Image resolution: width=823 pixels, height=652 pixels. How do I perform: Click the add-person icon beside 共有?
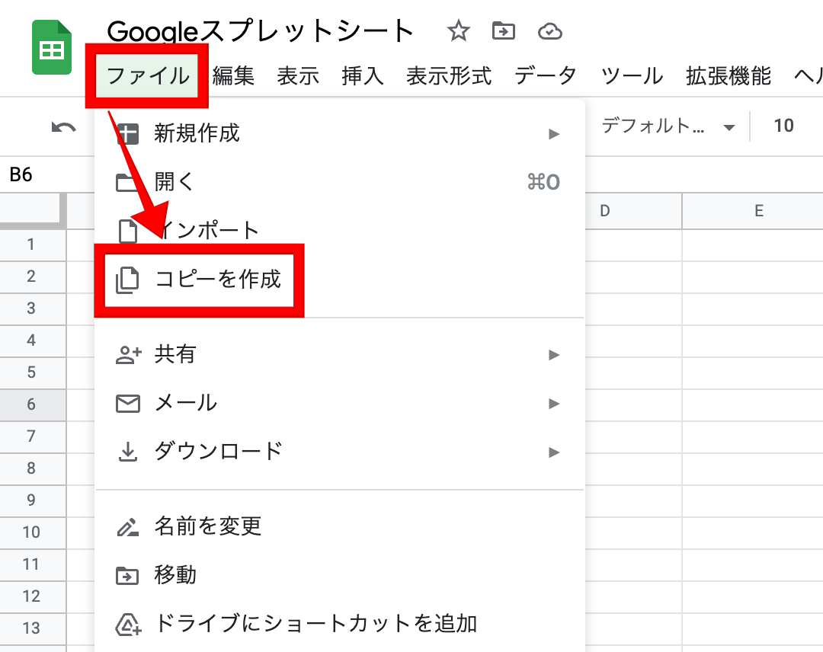click(129, 355)
